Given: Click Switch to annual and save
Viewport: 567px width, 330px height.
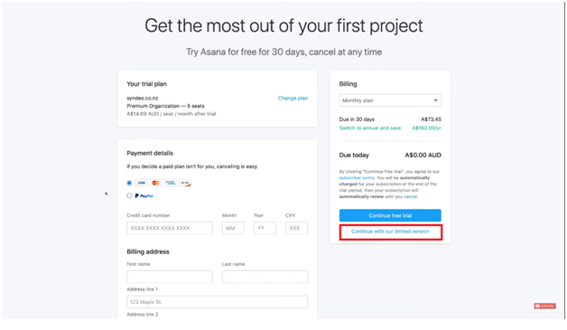Looking at the screenshot, I should pyautogui.click(x=370, y=127).
